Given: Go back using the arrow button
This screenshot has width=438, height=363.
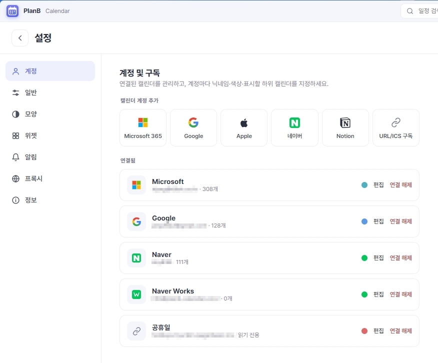Looking at the screenshot, I should [20, 38].
